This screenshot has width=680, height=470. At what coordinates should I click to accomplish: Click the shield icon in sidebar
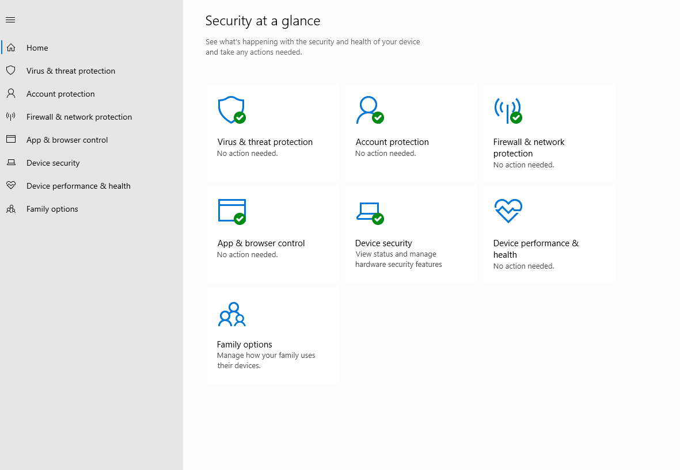pyautogui.click(x=11, y=71)
